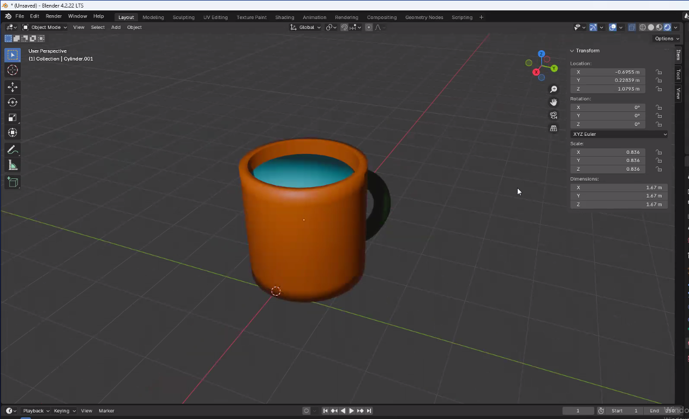Open the Playback dropdown in the timeline
Viewport: 689px width, 419px height.
[x=36, y=411]
